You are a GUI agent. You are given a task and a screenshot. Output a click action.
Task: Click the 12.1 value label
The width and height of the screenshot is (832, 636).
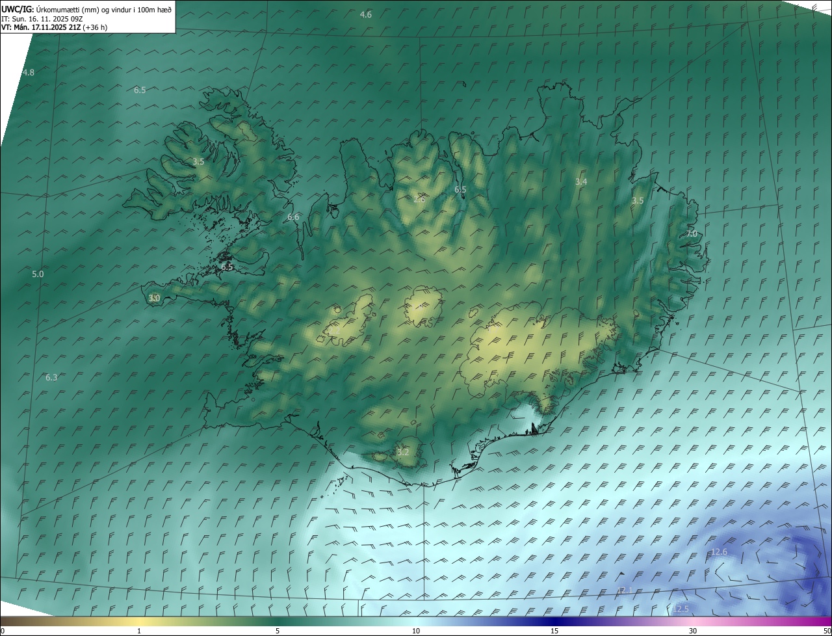point(624,590)
